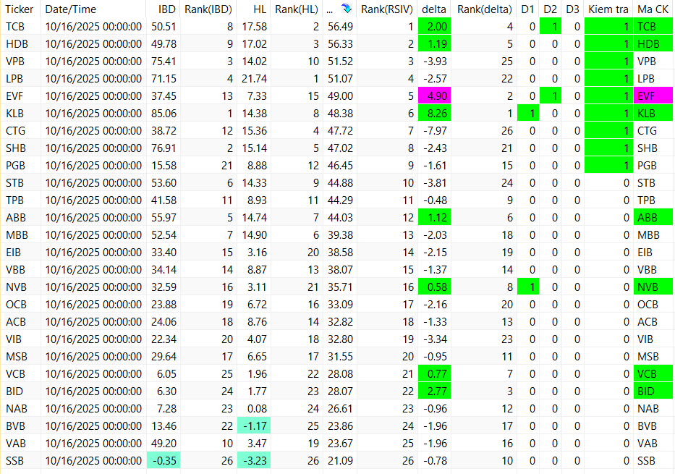Click the 21.74 HL value for LPB
Screen dimensions: 675x474
click(255, 79)
